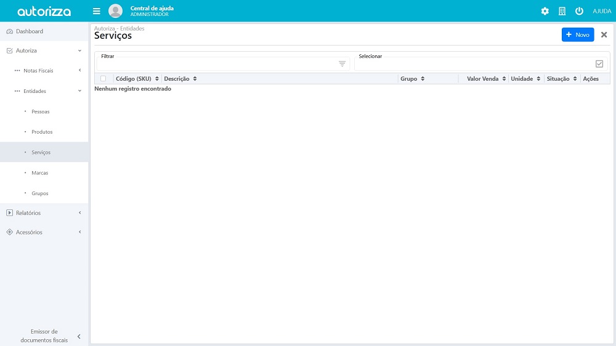
Task: Expand the Notas Fiscais submenu
Action: [x=79, y=71]
